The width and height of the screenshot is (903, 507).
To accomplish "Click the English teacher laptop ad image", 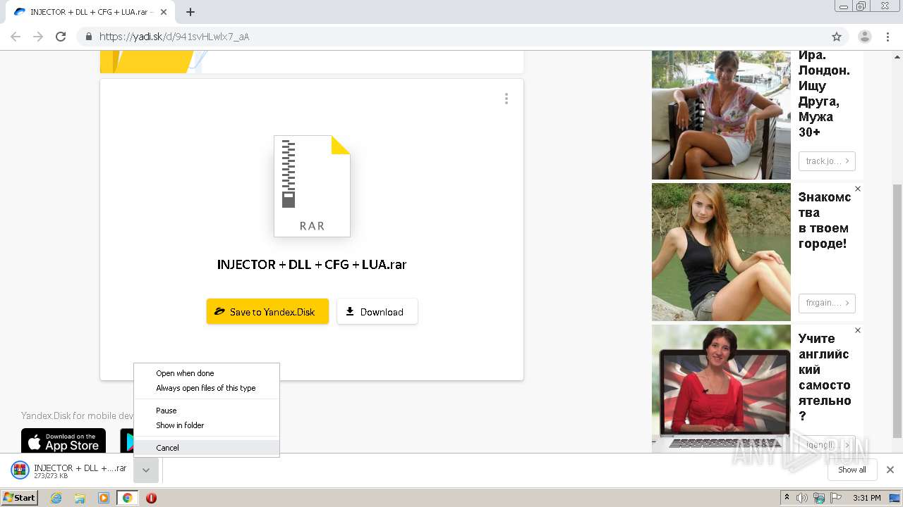I will pyautogui.click(x=721, y=388).
